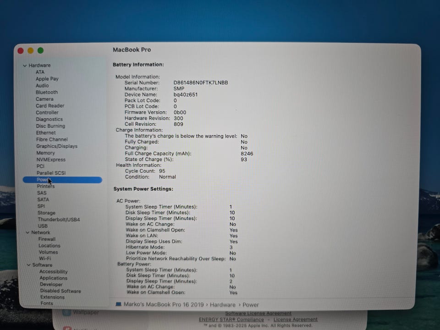Select Apple Pay in the sidebar
The height and width of the screenshot is (330, 440).
click(47, 79)
